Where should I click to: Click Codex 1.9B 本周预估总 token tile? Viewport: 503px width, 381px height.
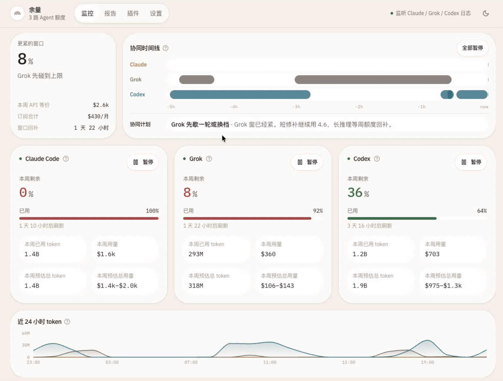[381, 281]
